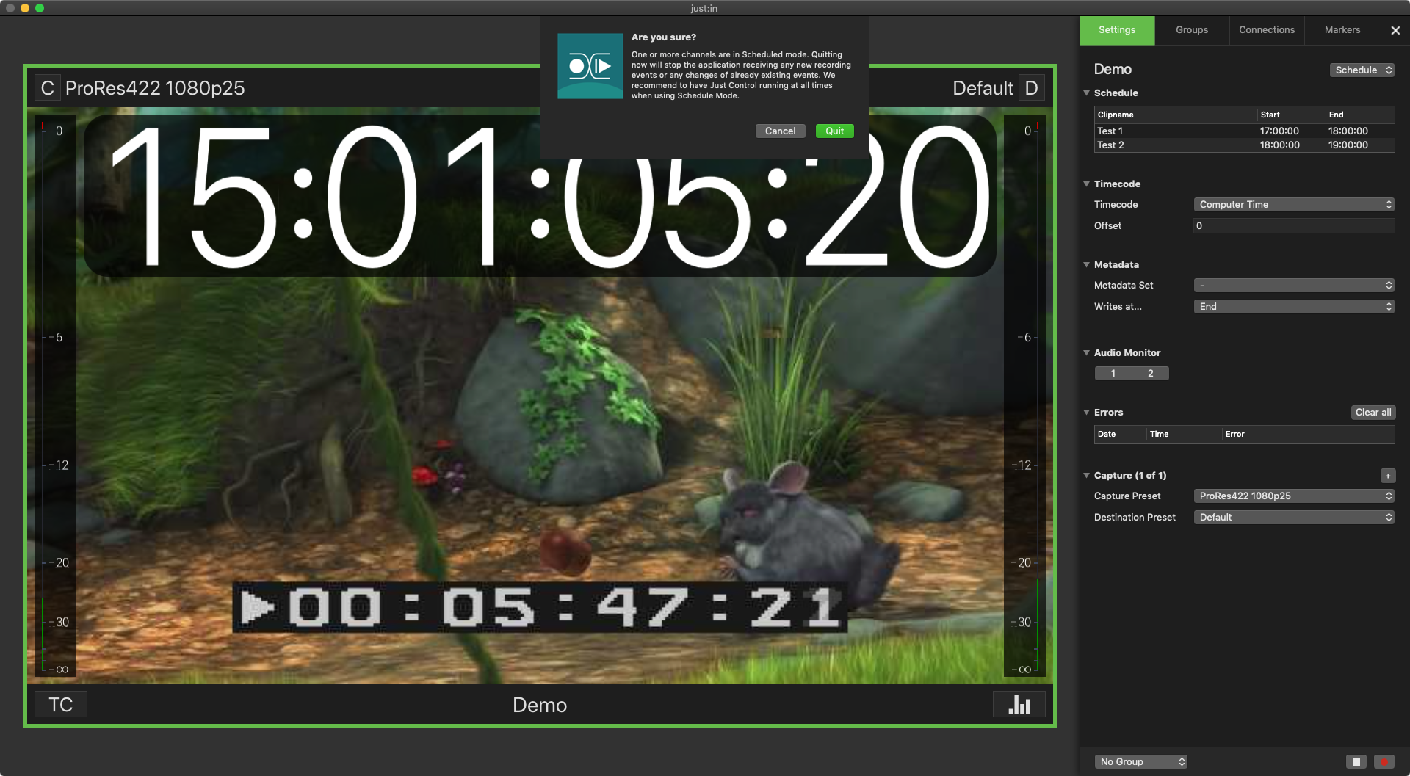Image resolution: width=1410 pixels, height=776 pixels.
Task: Click the Clear all errors button
Action: coord(1373,413)
